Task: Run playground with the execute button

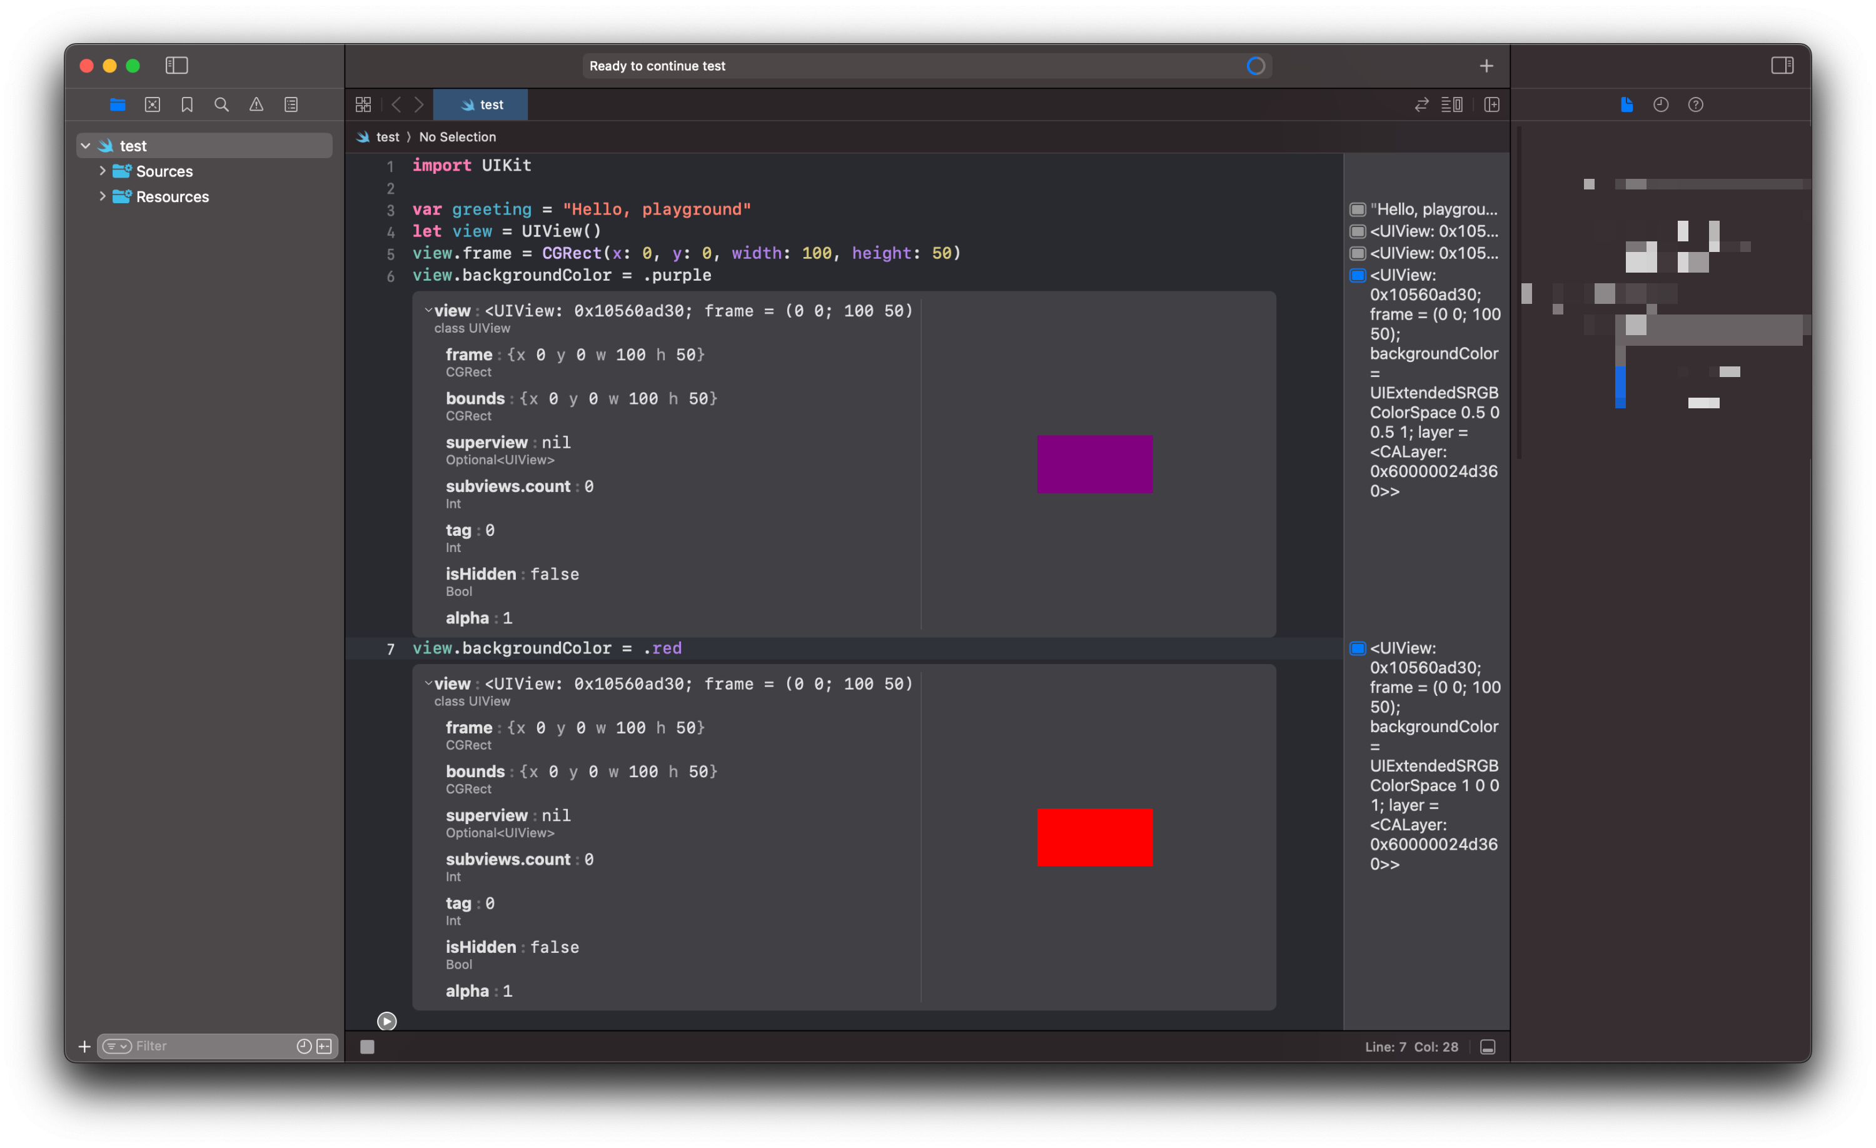Action: pyautogui.click(x=387, y=1021)
